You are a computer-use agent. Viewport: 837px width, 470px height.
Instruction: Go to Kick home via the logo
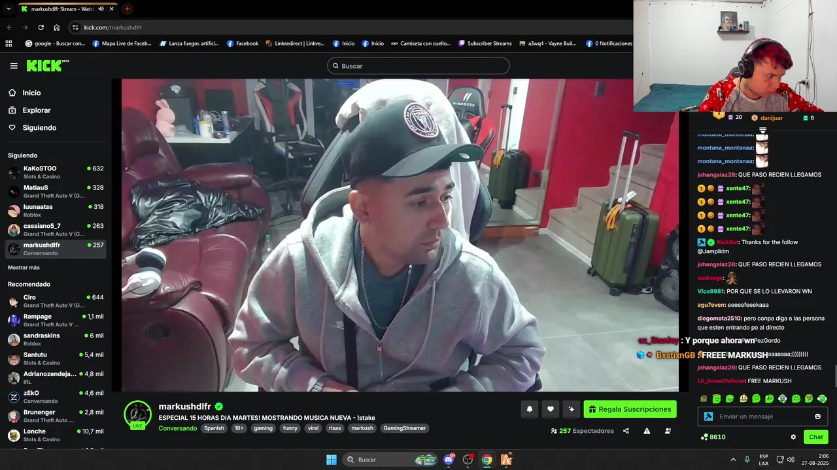pos(47,65)
